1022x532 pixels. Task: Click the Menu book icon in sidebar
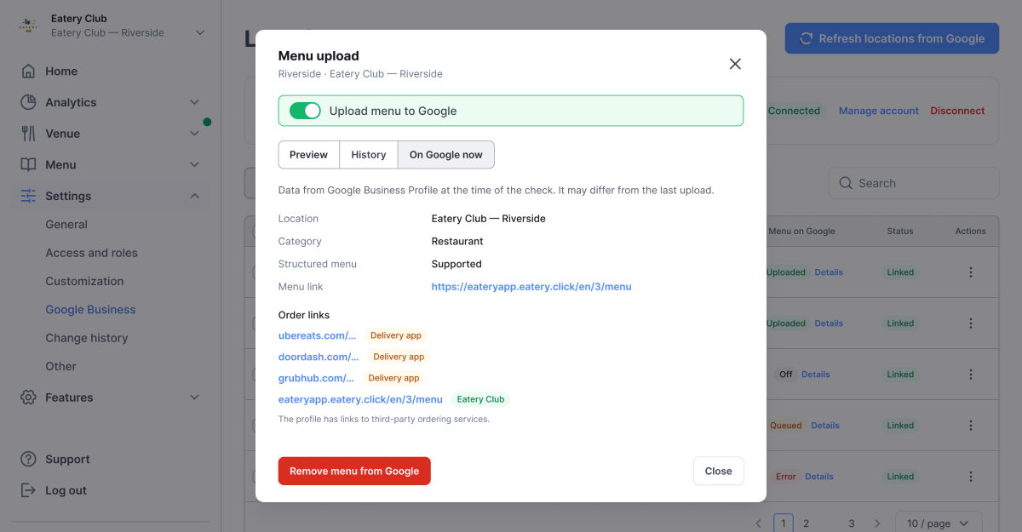click(x=28, y=164)
